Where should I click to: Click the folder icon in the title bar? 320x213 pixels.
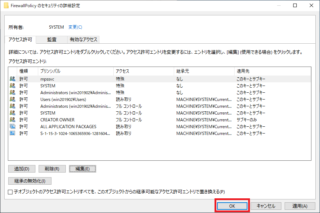[x=6, y=5]
